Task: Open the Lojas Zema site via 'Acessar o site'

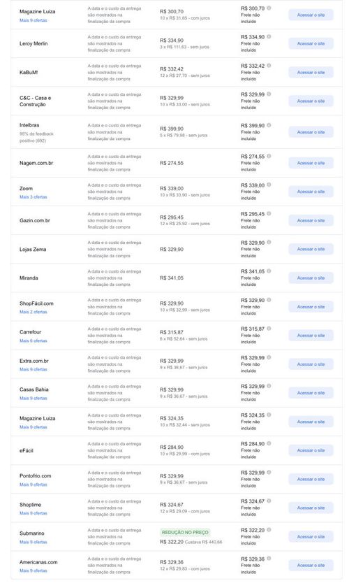Action: point(311,249)
